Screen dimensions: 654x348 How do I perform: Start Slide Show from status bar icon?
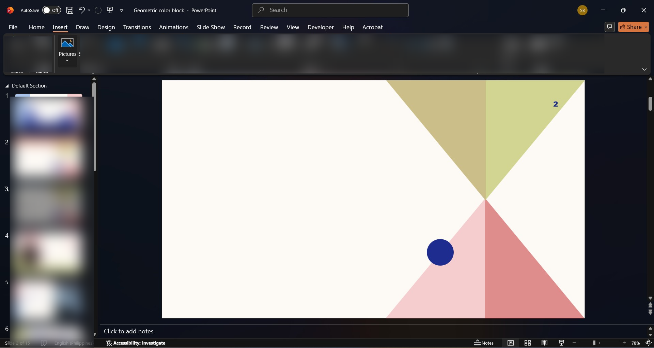click(x=562, y=343)
